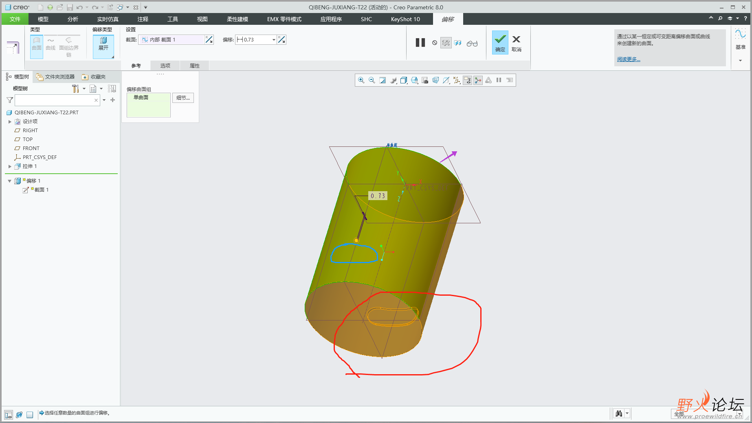The height and width of the screenshot is (423, 752).
Task: Open the 文件 menu
Action: point(15,19)
